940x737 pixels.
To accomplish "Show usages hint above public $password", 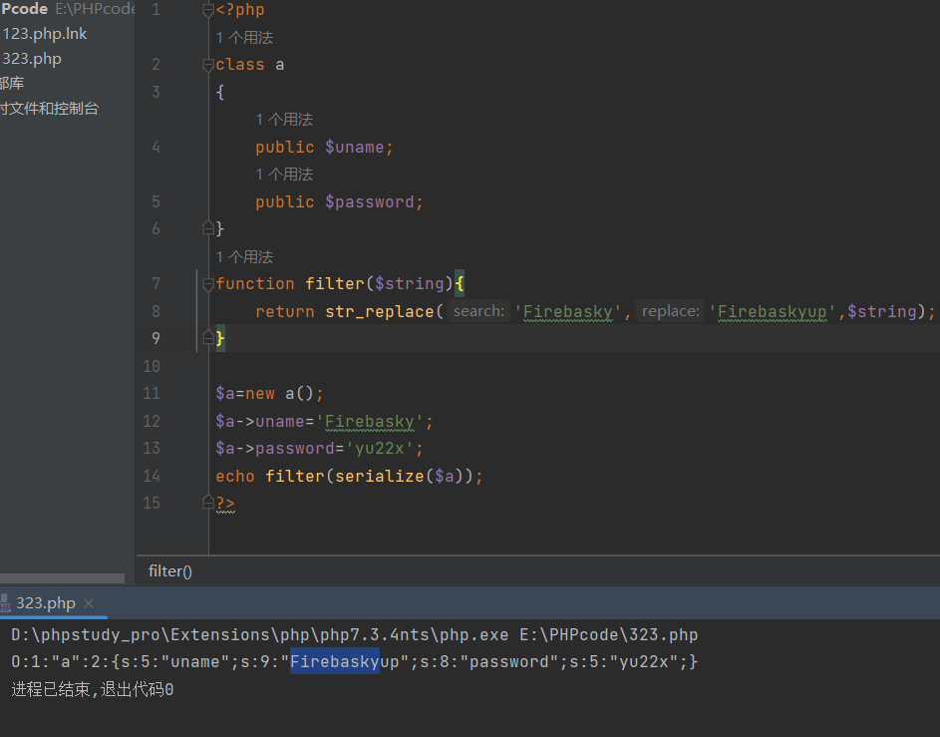I will (284, 175).
